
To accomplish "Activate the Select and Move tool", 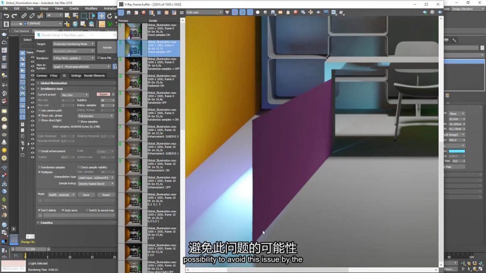I will point(102,16).
